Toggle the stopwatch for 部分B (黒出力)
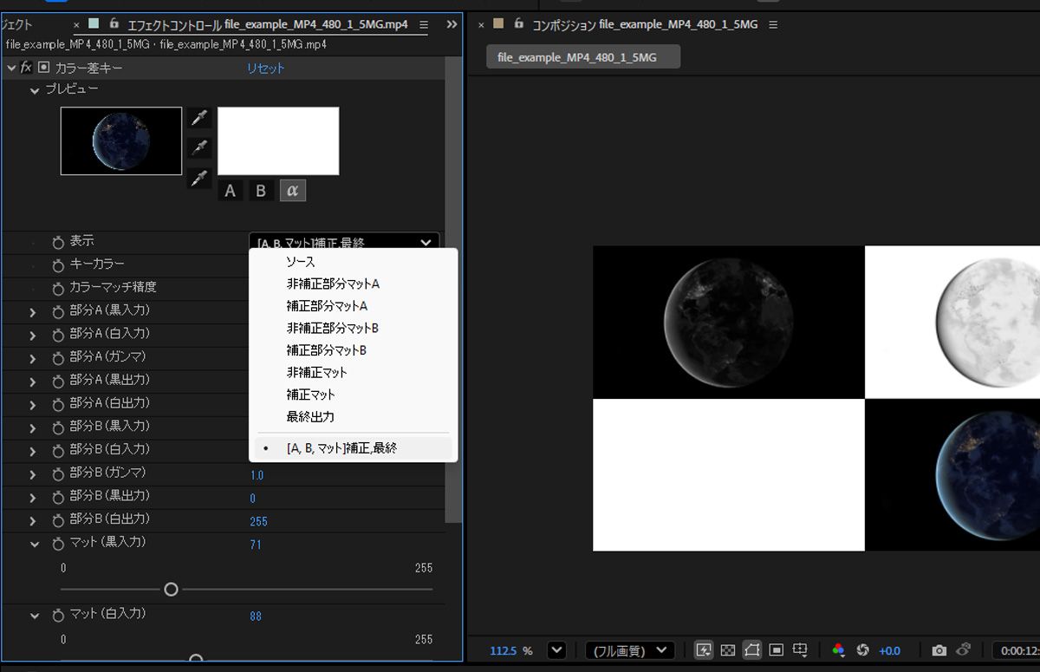This screenshot has height=672, width=1040. (x=58, y=497)
